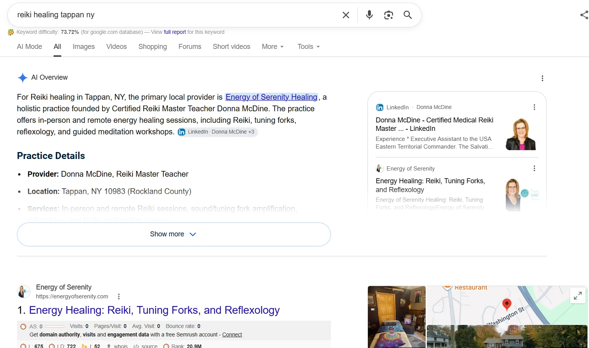
Task: Start voice search with the microphone icon
Action: [x=369, y=15]
